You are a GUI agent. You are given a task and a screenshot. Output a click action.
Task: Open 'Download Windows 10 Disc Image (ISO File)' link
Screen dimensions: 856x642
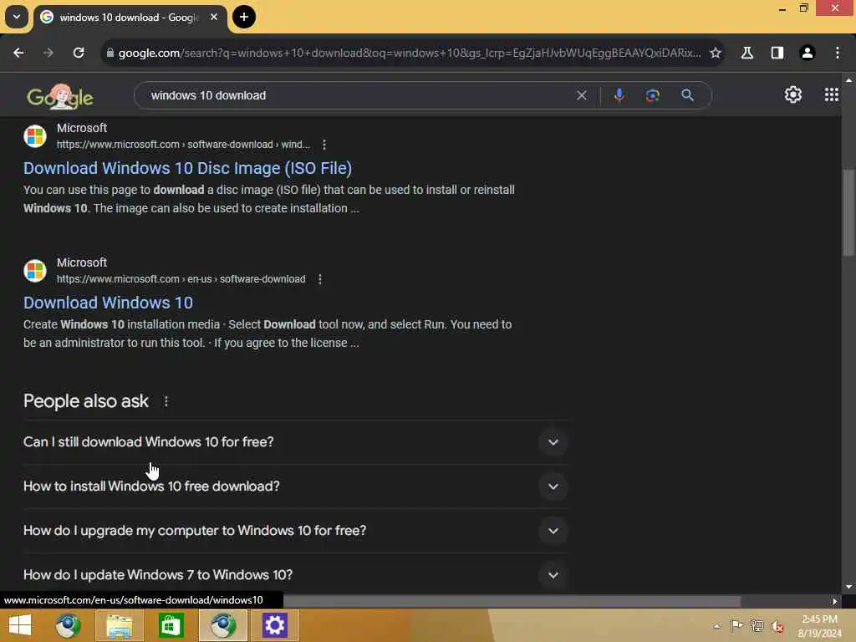tap(188, 168)
